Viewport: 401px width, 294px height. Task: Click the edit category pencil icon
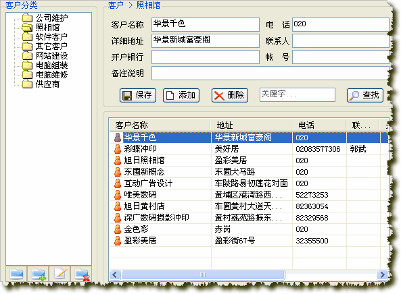pyautogui.click(x=60, y=274)
